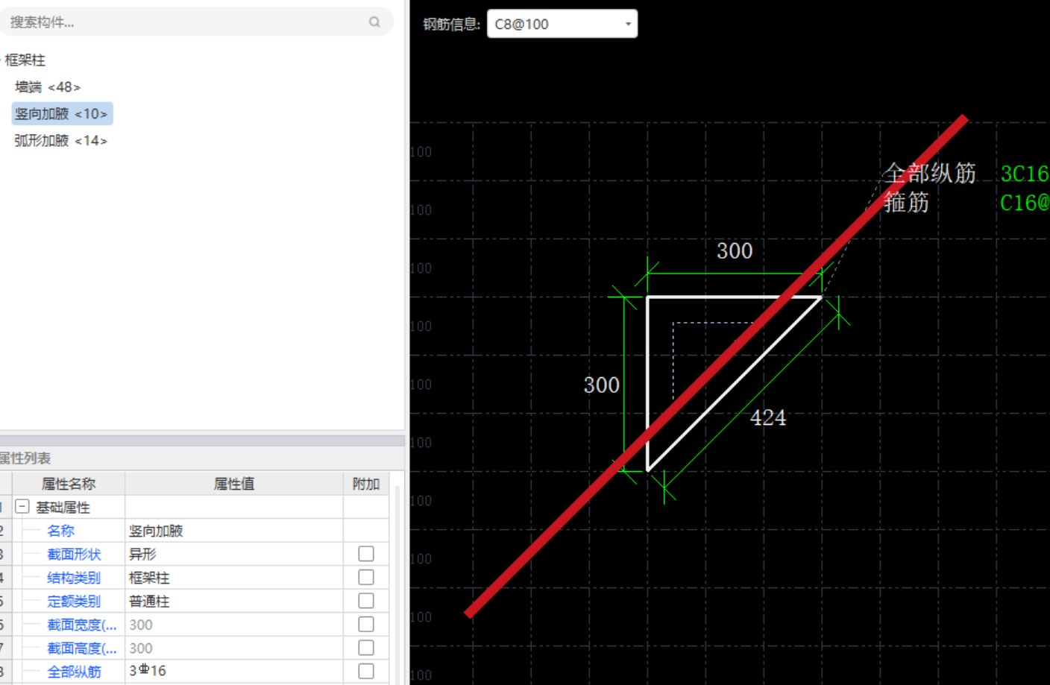The height and width of the screenshot is (685, 1050).
Task: Click the 424 hypotenuse dimension label
Action: (768, 417)
